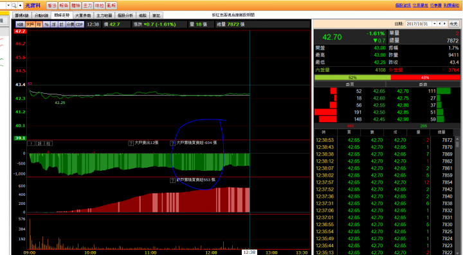Go to next date arrow

(444, 24)
